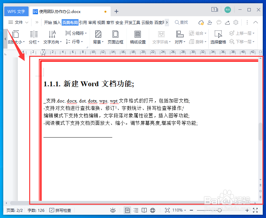Viewport: 266px width, 218px height.
Task: Expand the quick access toolbar chevrons
Action: pos(37,22)
